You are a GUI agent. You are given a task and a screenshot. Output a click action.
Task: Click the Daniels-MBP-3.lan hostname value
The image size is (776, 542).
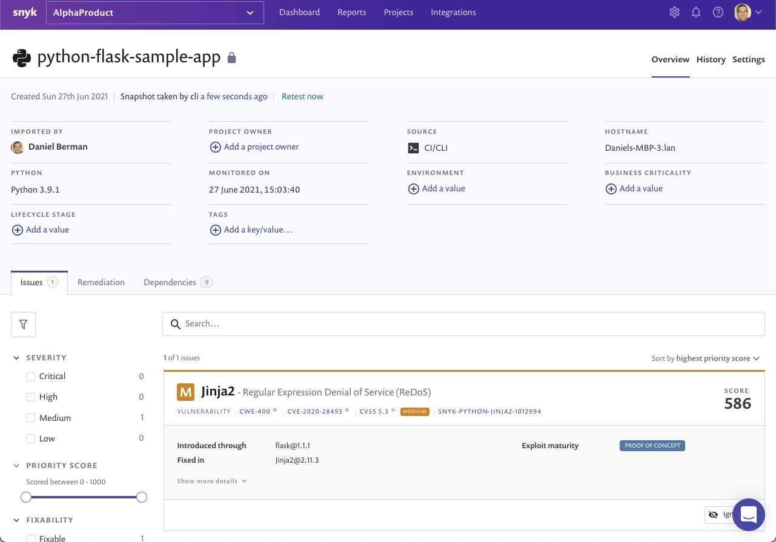click(640, 148)
